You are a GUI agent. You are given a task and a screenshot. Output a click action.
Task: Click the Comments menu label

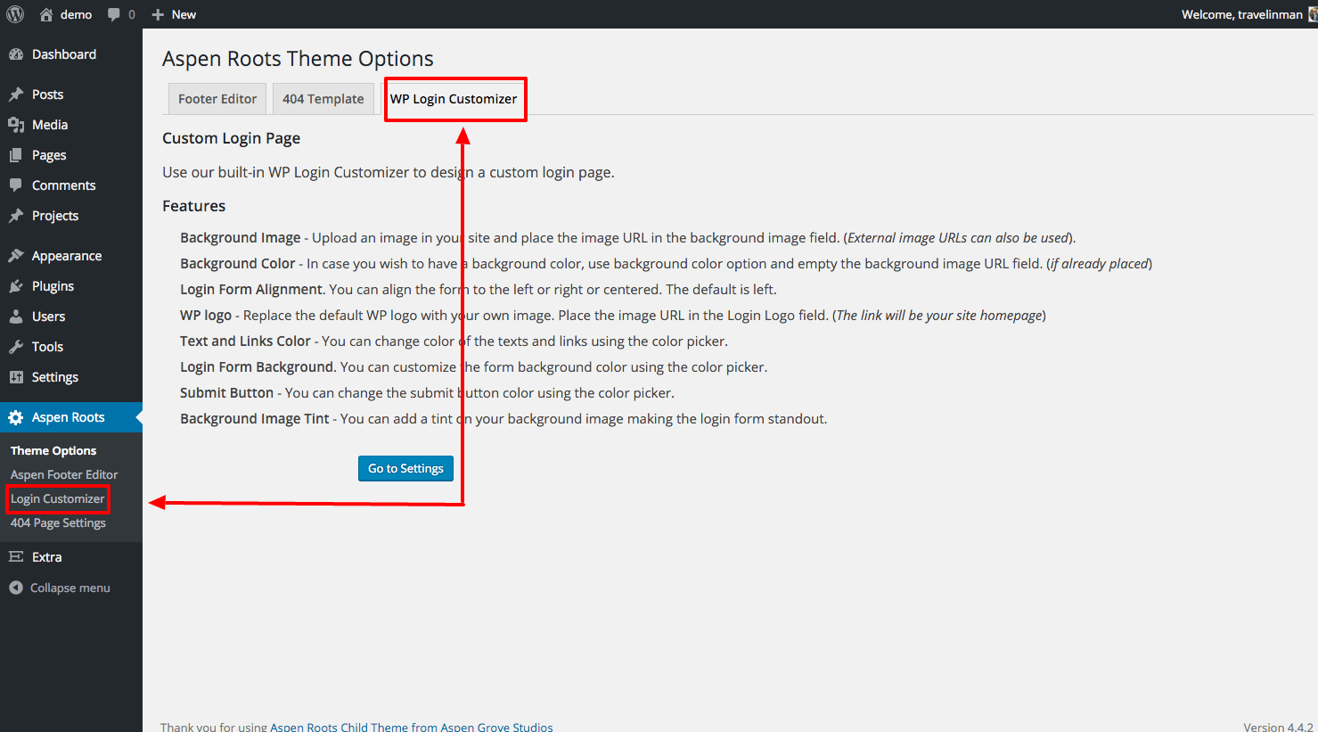tap(64, 185)
